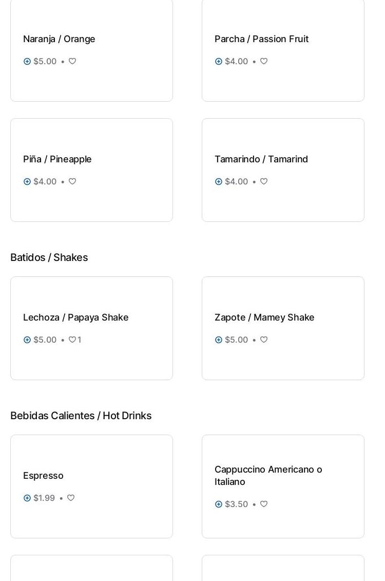Add Tamarindo / Tamarind juice to cart
The image size is (385, 581).
219,182
